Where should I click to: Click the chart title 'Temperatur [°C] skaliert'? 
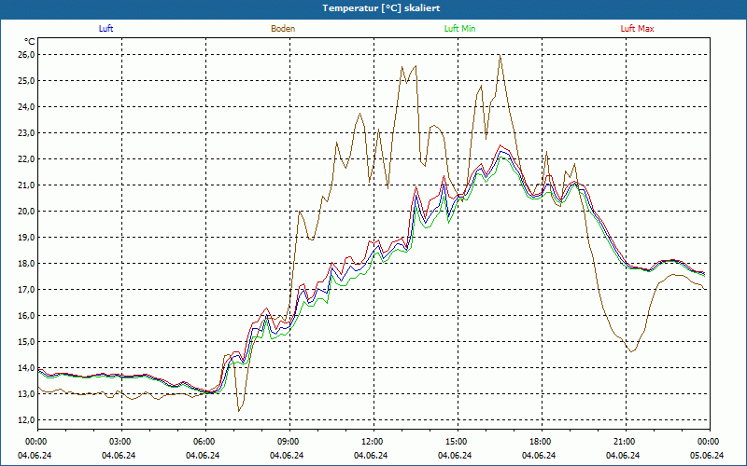point(381,8)
